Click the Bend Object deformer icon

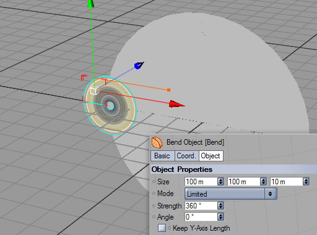pyautogui.click(x=157, y=142)
